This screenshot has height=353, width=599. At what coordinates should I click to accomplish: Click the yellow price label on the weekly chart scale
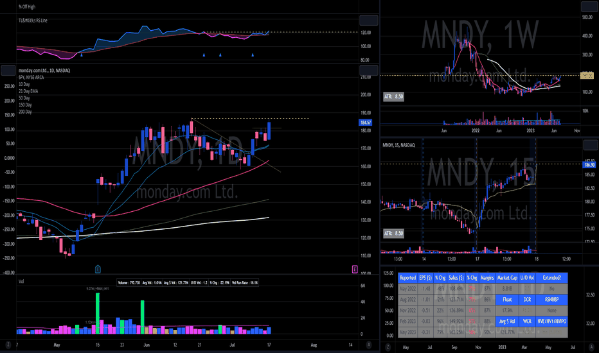tap(587, 76)
